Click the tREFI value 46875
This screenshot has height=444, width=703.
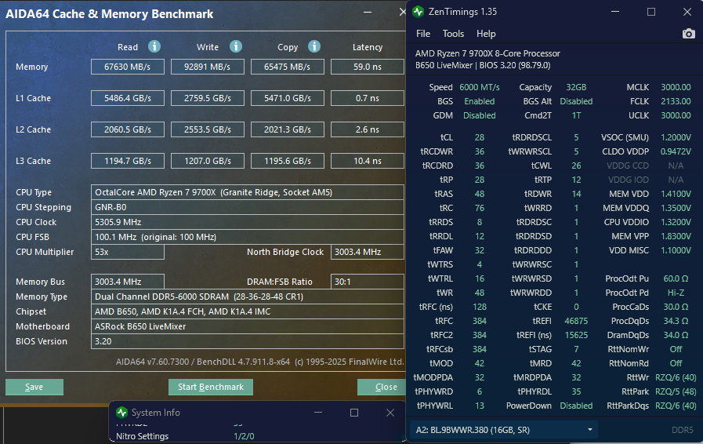click(576, 321)
